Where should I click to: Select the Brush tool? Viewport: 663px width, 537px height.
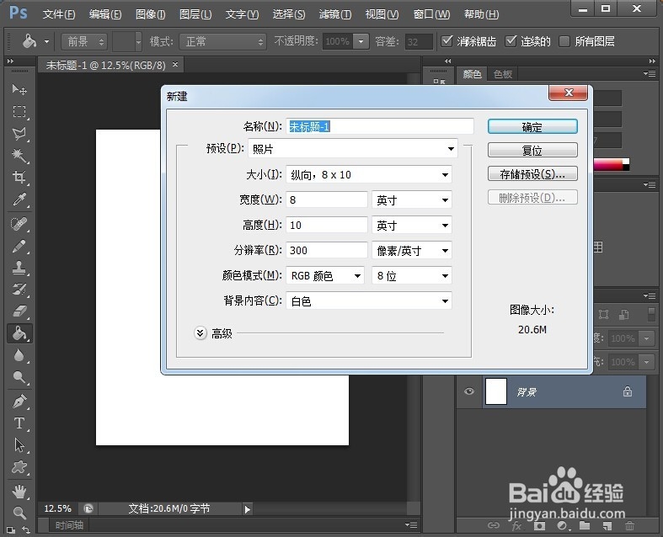point(19,246)
